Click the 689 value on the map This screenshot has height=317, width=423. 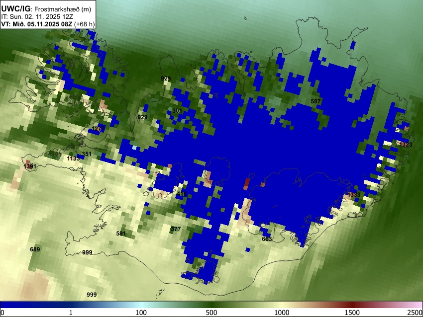click(x=35, y=249)
